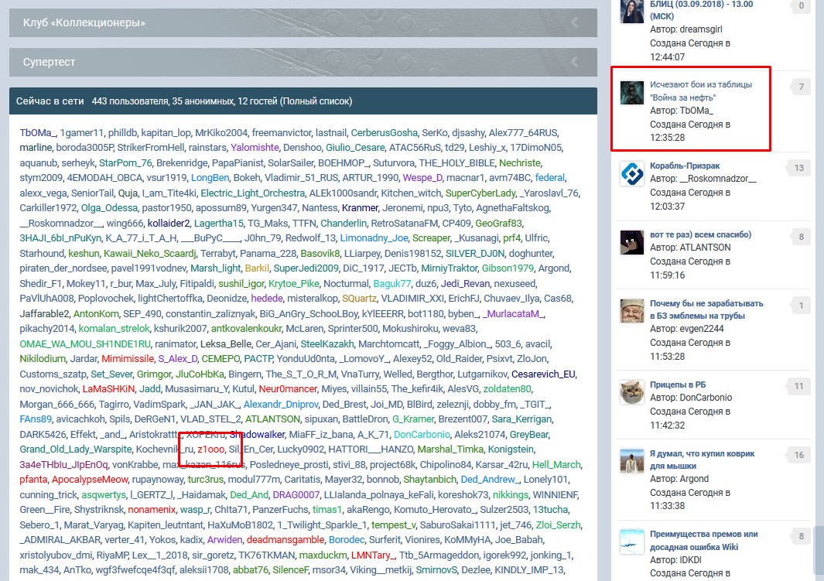Open dreamsgirl avatar thumbnail
The height and width of the screenshot is (581, 824).
[x=631, y=12]
